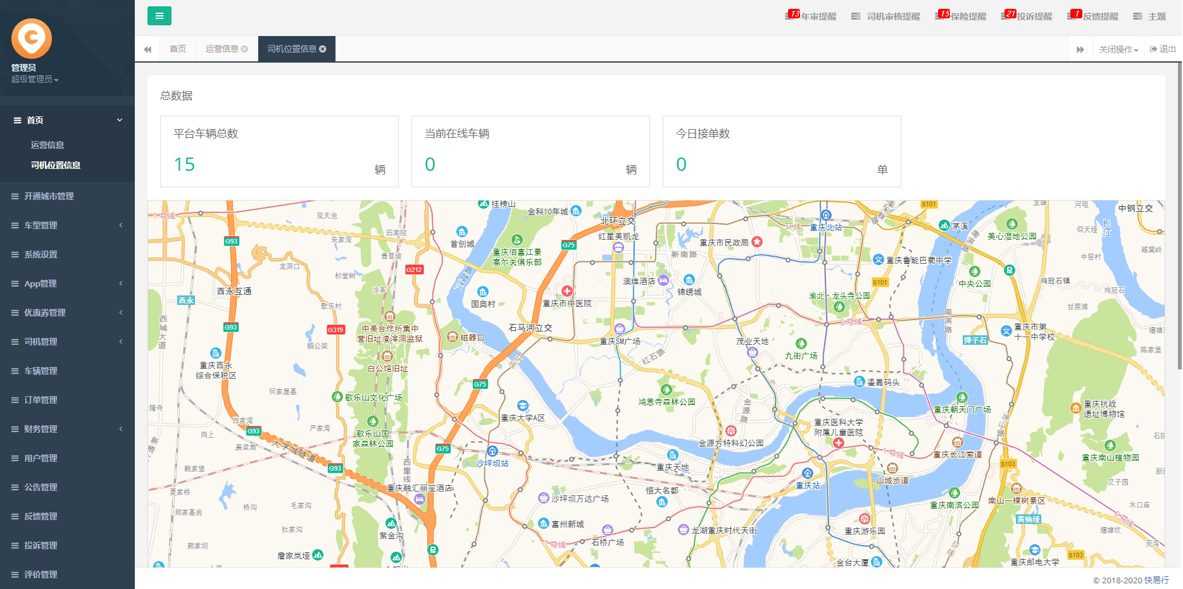Click the 重庆市中医院 hospital marker on map
The image size is (1183, 589).
(x=567, y=291)
